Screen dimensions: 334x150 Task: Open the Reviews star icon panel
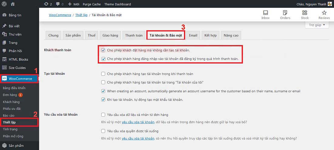(x=324, y=12)
